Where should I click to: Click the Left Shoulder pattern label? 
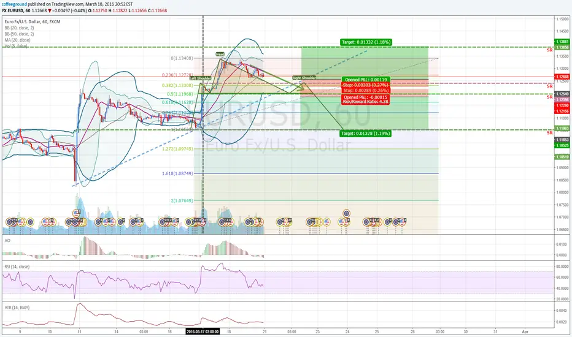coord(200,78)
